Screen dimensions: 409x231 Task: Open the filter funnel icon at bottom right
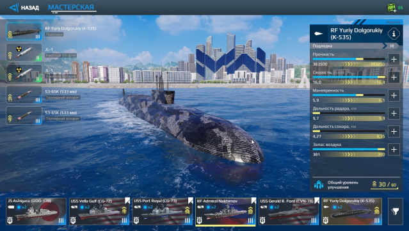395,211
